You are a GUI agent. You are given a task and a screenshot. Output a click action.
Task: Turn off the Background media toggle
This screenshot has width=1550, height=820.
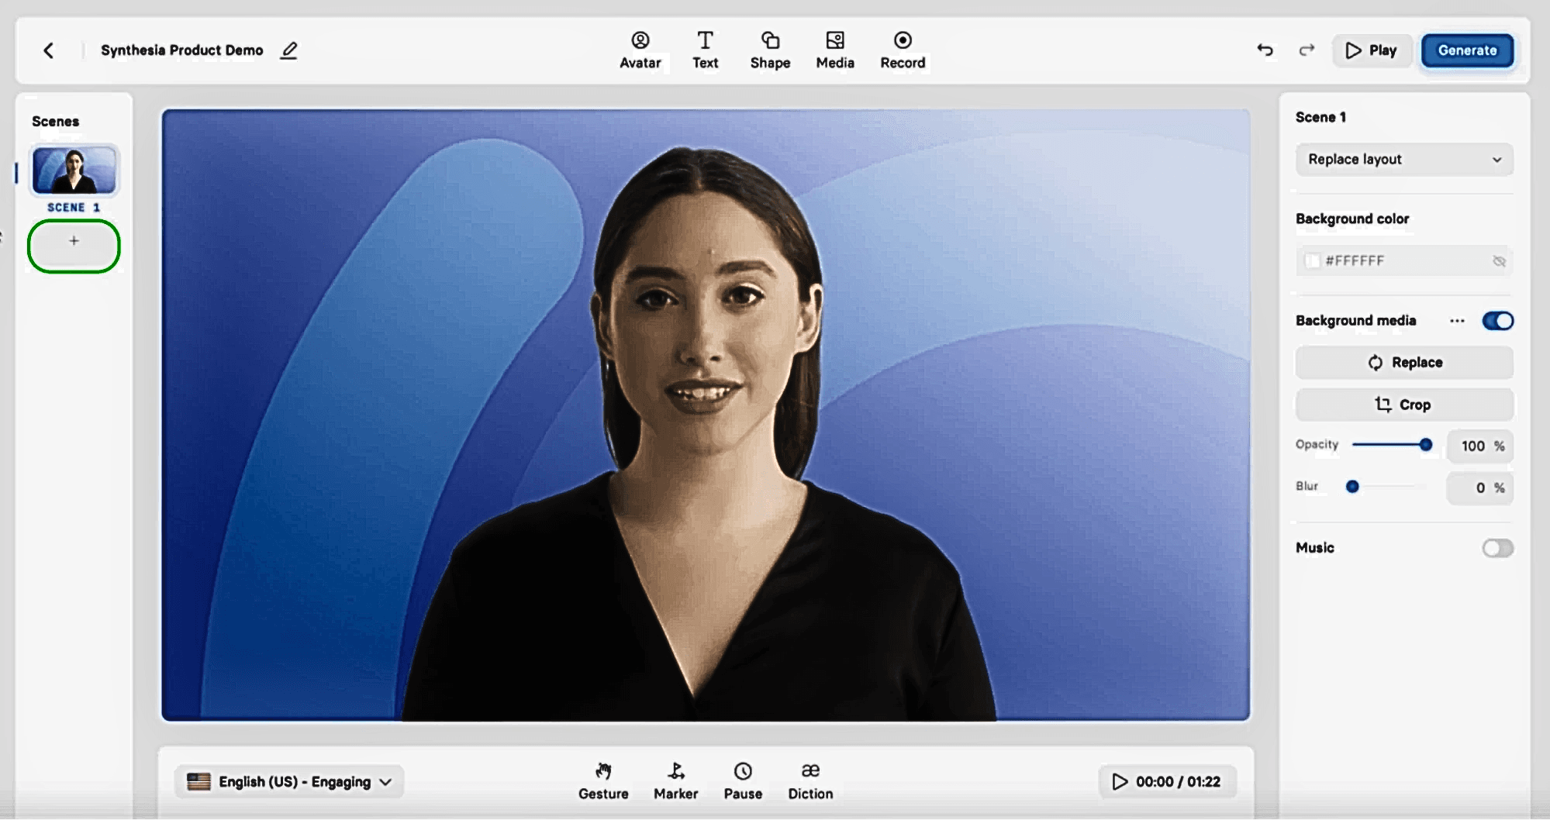1497,321
